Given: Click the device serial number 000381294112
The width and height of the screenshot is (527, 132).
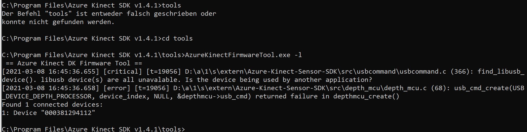Looking at the screenshot, I should 68,113.
